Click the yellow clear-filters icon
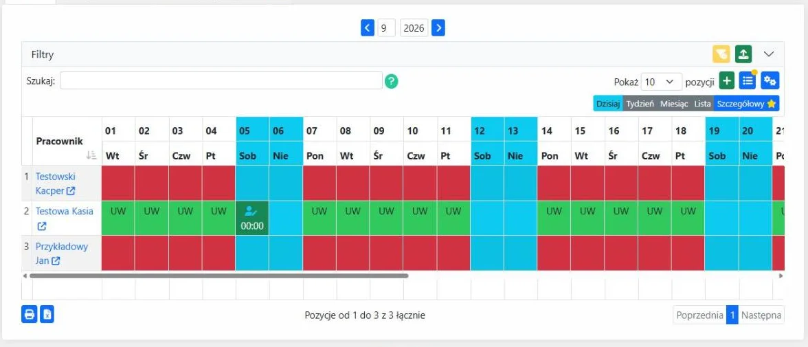808x347 pixels. (721, 54)
